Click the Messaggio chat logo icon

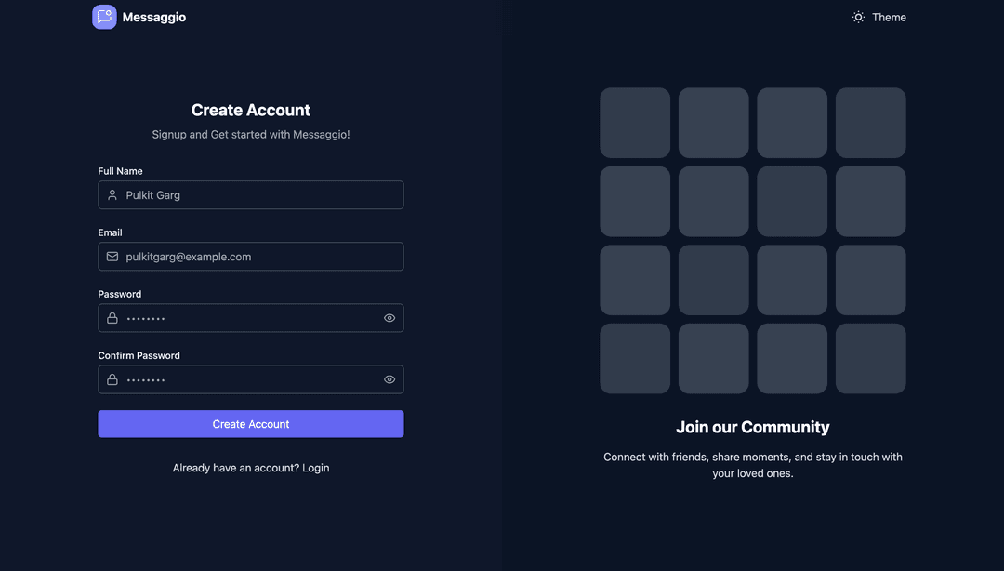pos(104,17)
